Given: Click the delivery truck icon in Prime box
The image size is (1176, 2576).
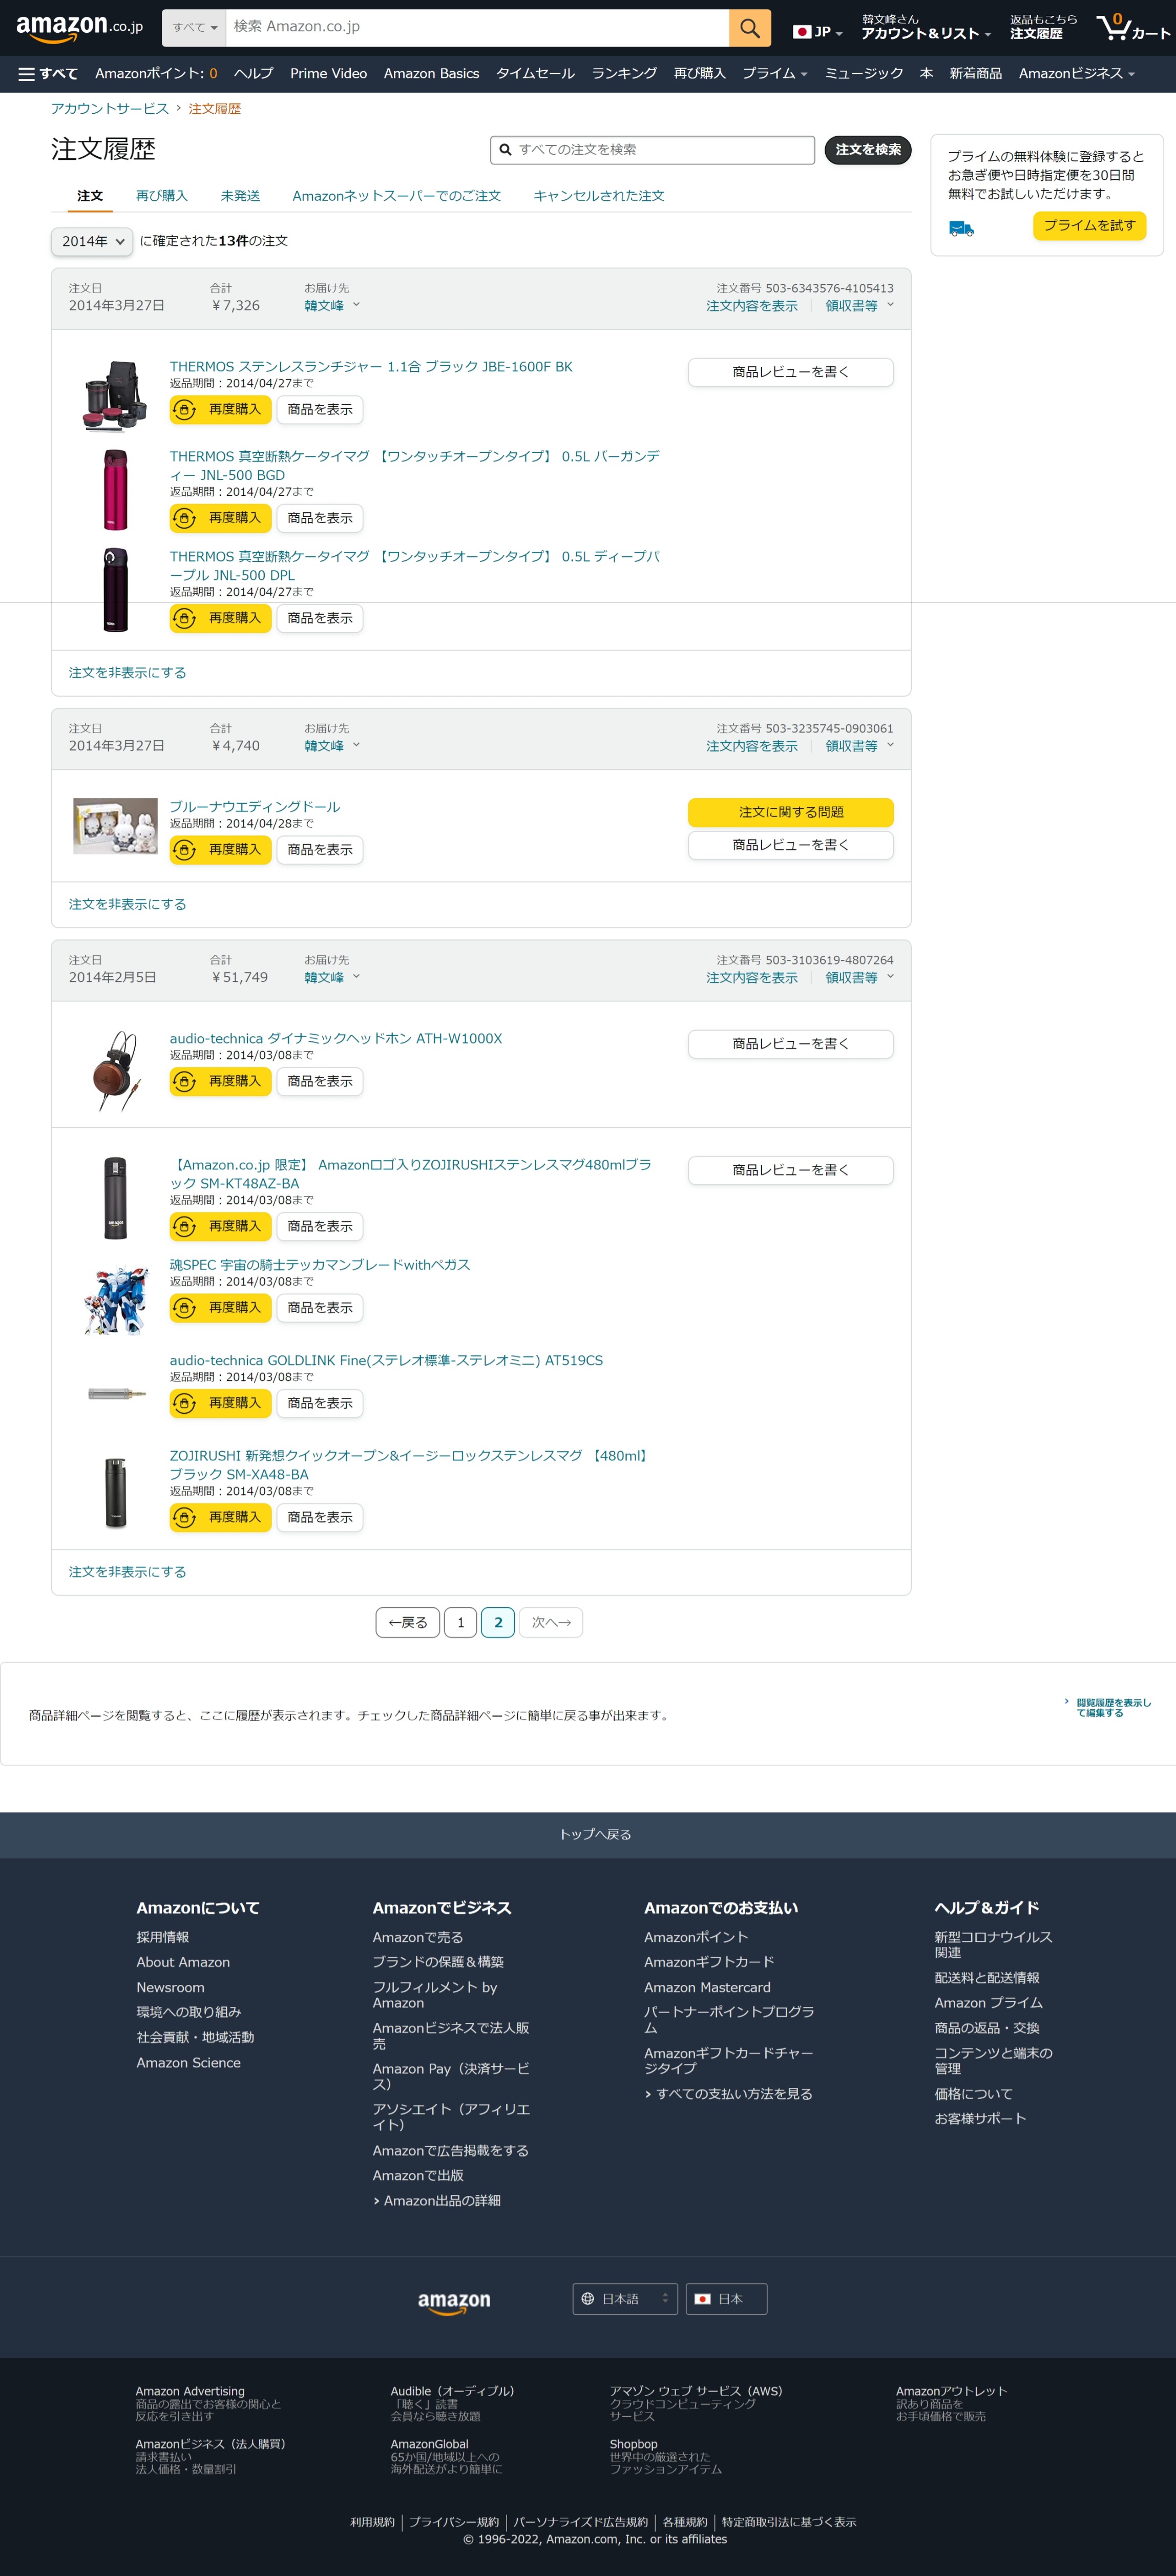Looking at the screenshot, I should pos(961,229).
